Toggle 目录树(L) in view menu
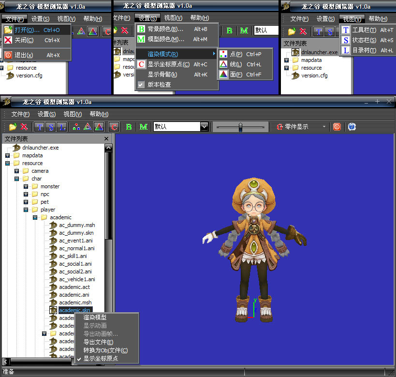Image resolution: width=396 pixels, height=377 pixels. tap(368, 50)
